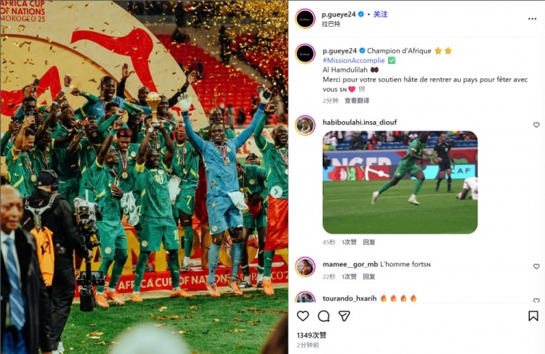This screenshot has width=545, height=354.
Task: Share post via paper plane icon
Action: [x=344, y=316]
